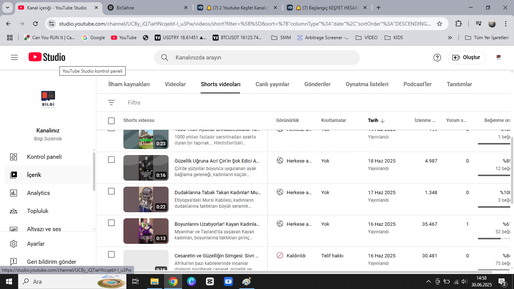514x289 pixels.
Task: Focus the Kanalınızda arayın search field
Action: pyautogui.click(x=257, y=58)
